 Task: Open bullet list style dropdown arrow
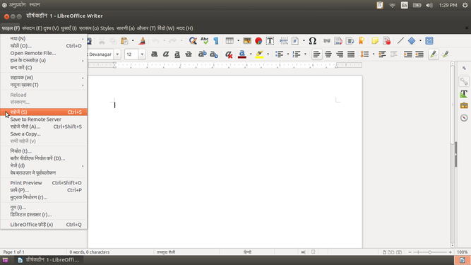pos(288,54)
